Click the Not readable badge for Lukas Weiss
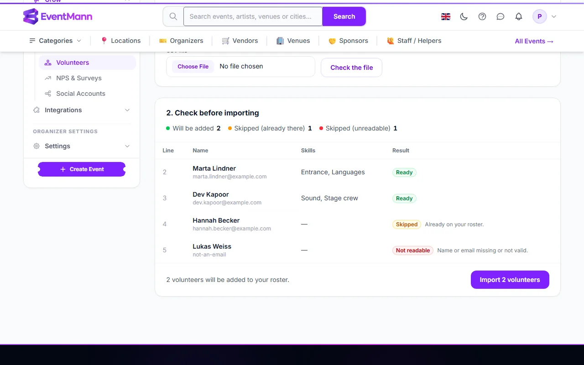Screen dimensions: 584x365 coord(413,250)
